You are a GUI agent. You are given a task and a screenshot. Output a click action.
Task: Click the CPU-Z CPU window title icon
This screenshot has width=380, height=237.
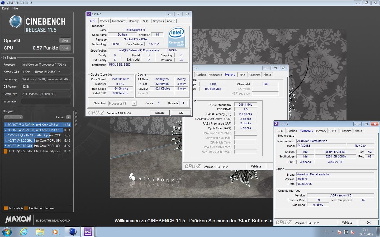point(89,14)
